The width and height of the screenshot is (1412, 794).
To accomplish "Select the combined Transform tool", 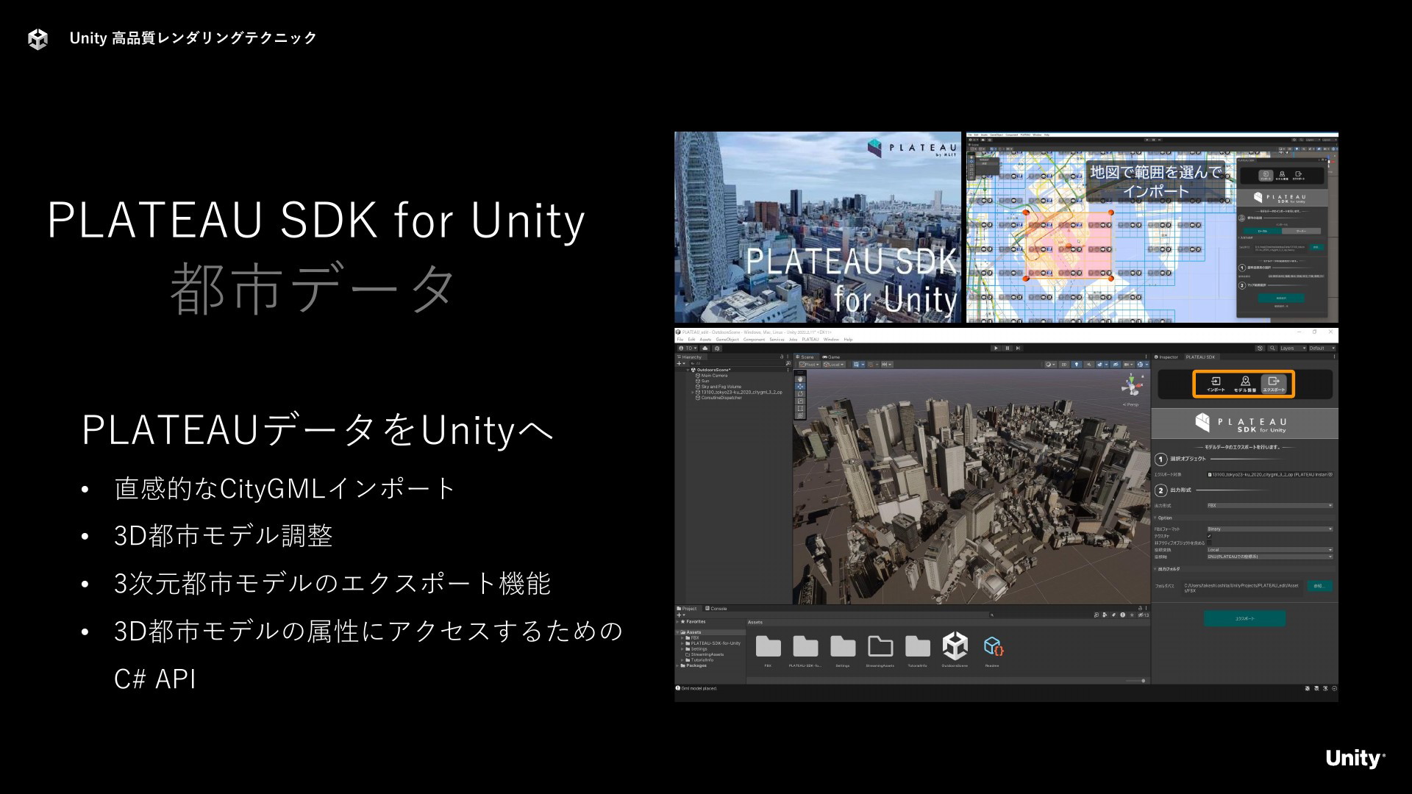I will [800, 415].
